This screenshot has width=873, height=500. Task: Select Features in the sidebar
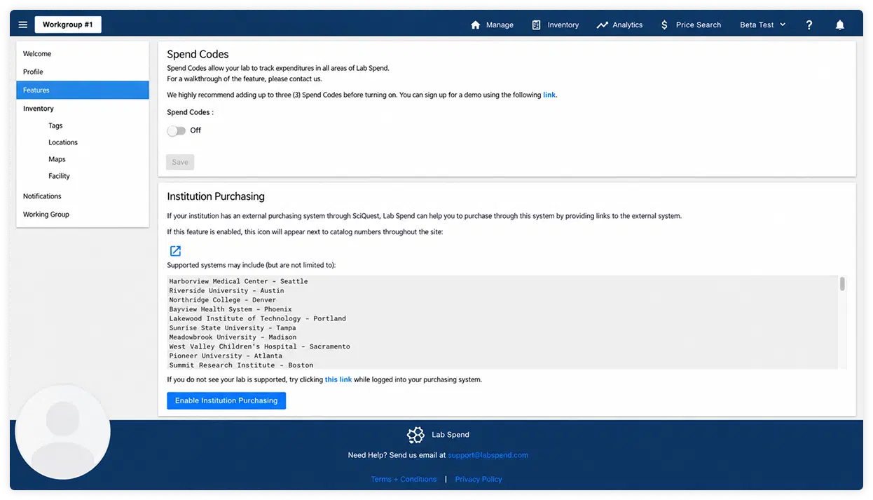(83, 90)
